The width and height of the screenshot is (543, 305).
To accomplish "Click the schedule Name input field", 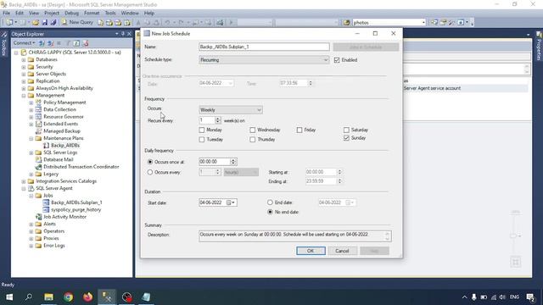I will click(x=264, y=47).
